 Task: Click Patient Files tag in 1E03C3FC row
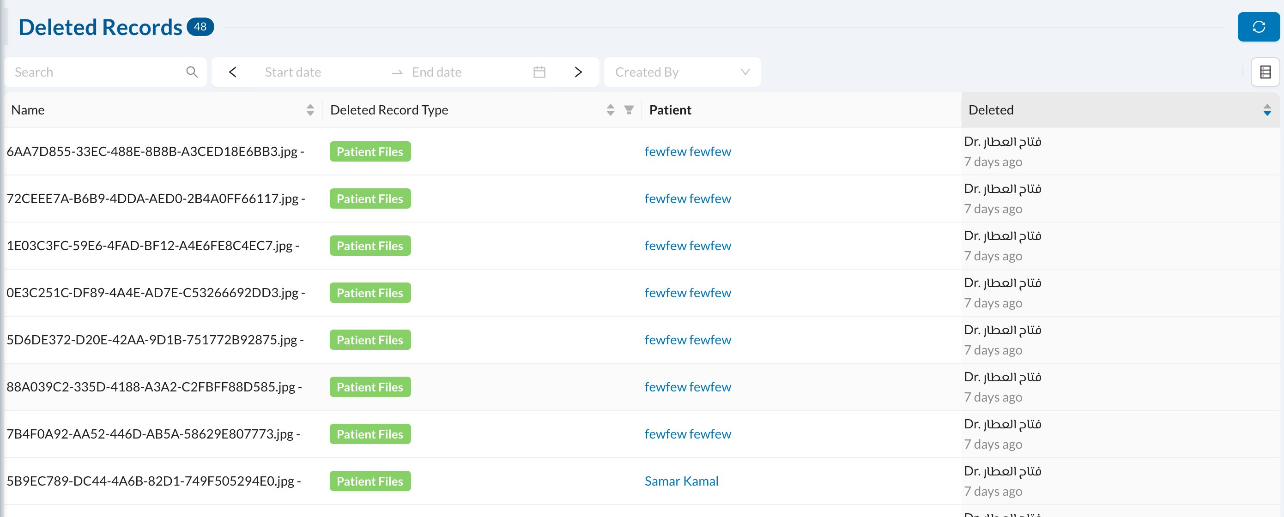(x=370, y=246)
